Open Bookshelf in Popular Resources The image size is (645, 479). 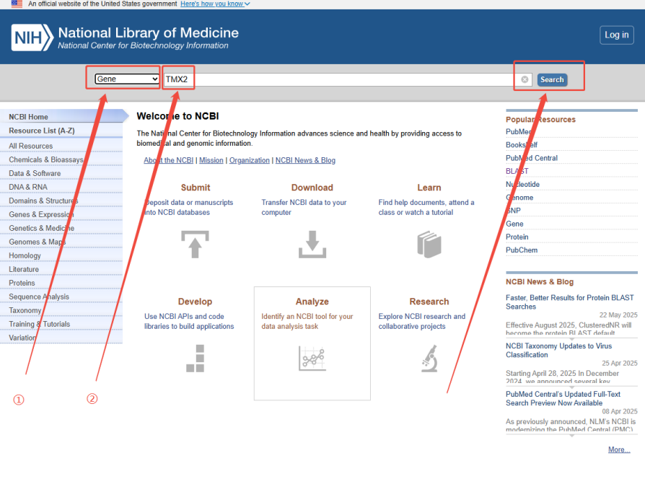pyautogui.click(x=522, y=145)
